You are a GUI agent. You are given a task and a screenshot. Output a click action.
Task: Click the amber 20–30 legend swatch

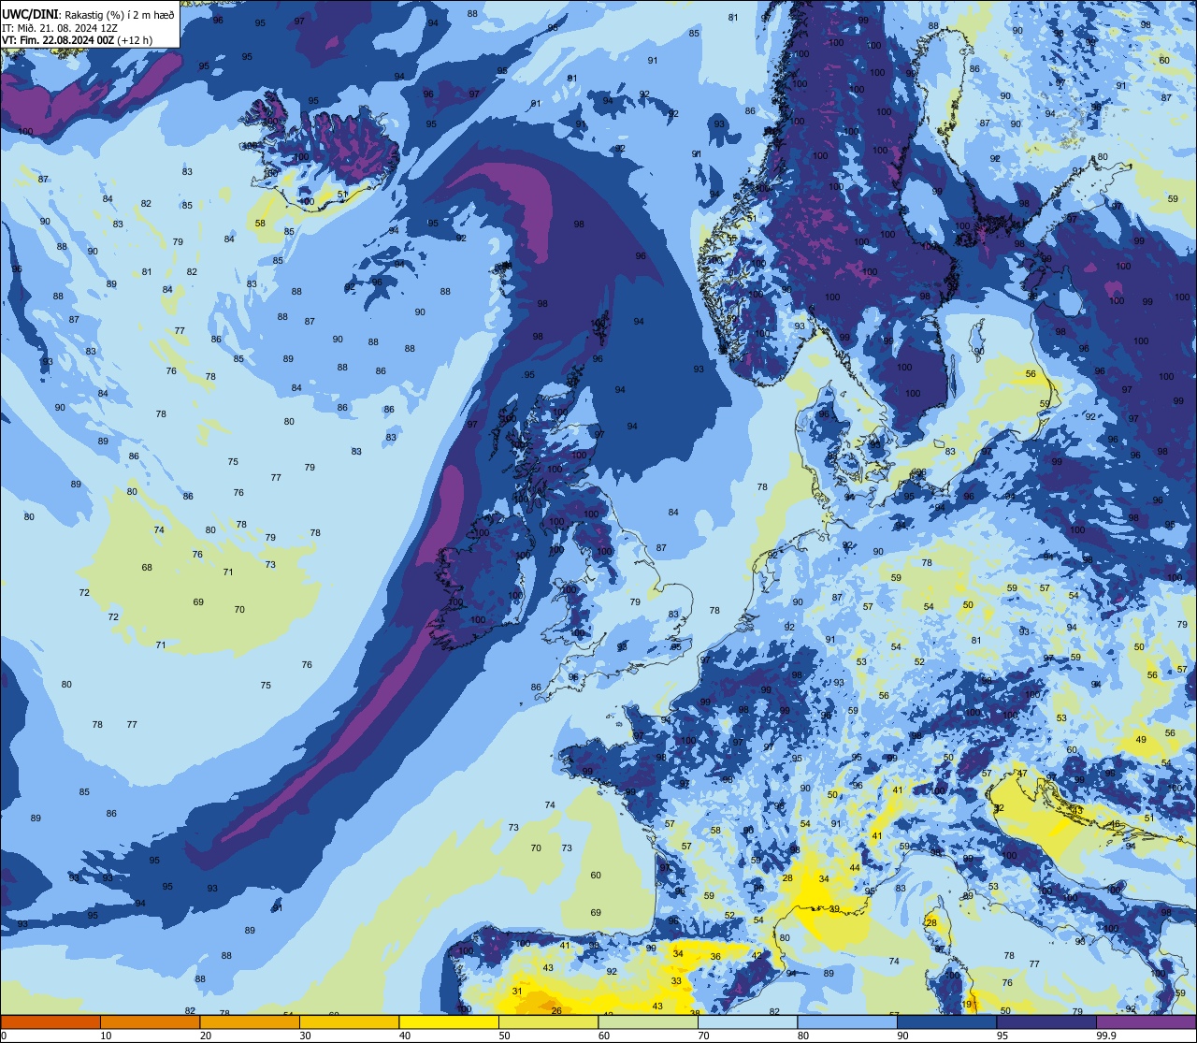coord(249,1021)
